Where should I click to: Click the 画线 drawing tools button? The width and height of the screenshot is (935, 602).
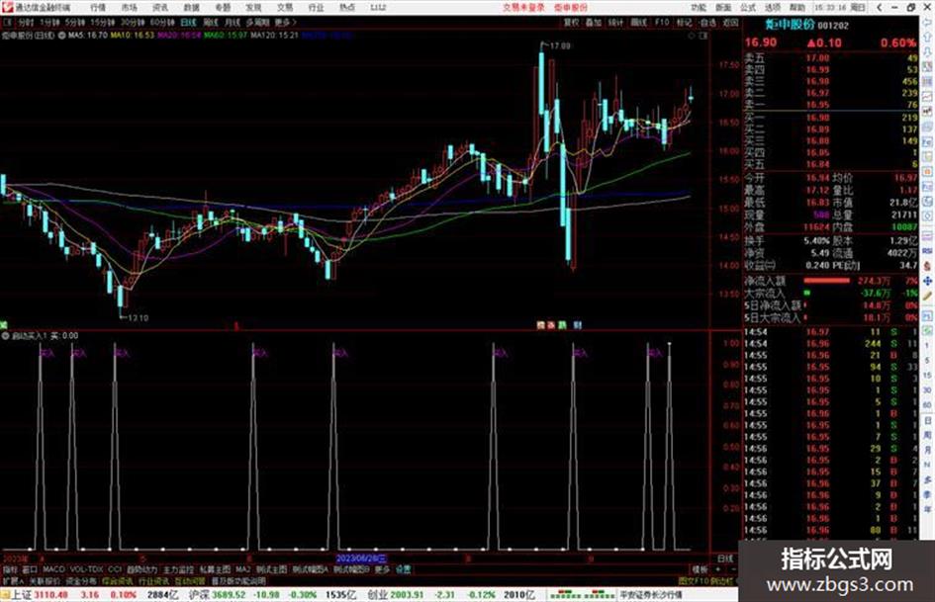[x=638, y=22]
